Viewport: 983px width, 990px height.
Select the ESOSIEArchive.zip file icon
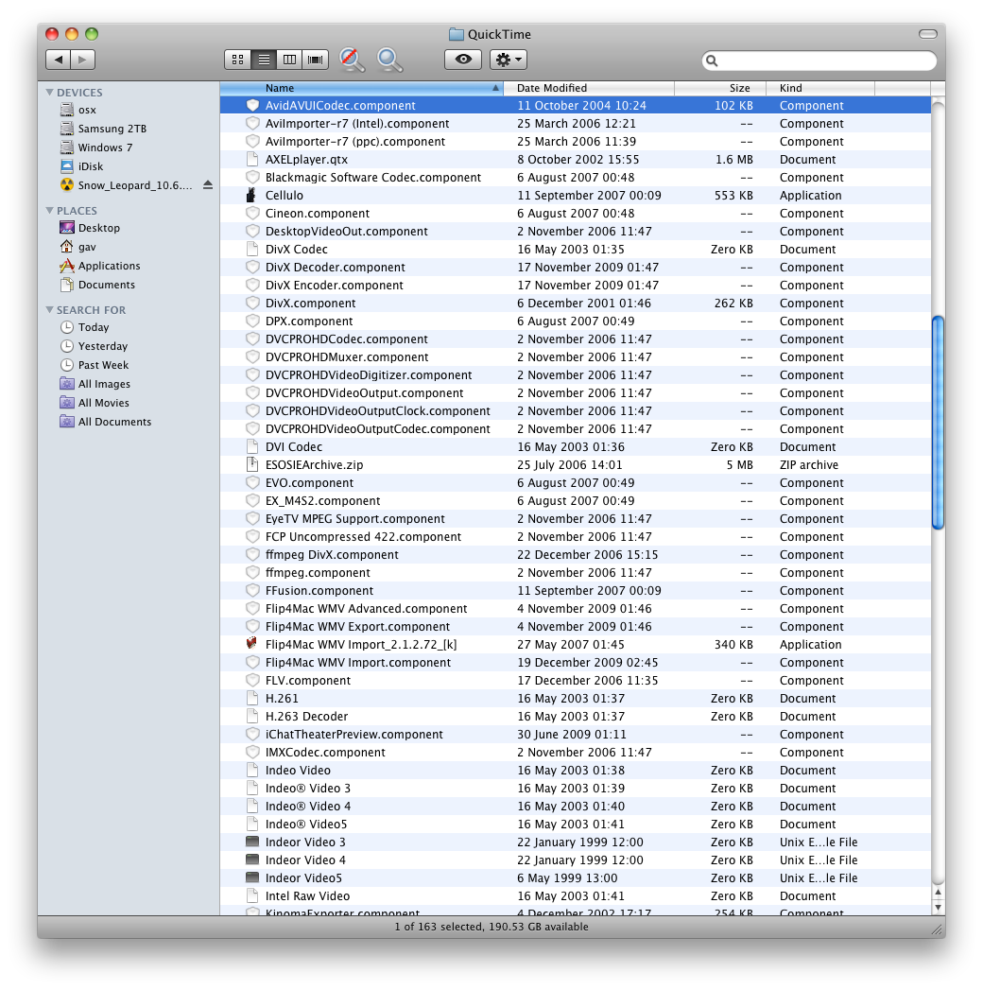(251, 464)
